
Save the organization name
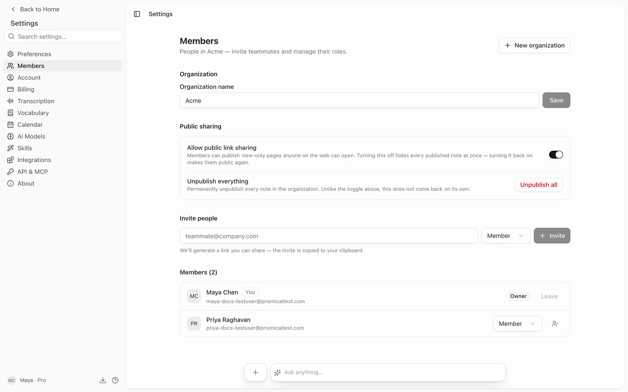point(556,100)
